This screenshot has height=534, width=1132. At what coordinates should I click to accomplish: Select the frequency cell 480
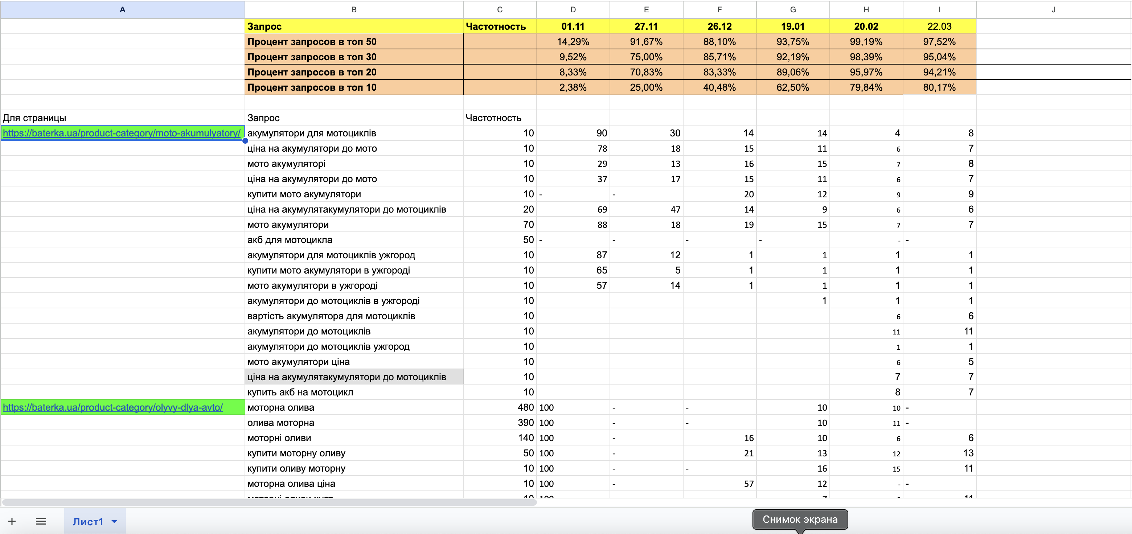[500, 407]
